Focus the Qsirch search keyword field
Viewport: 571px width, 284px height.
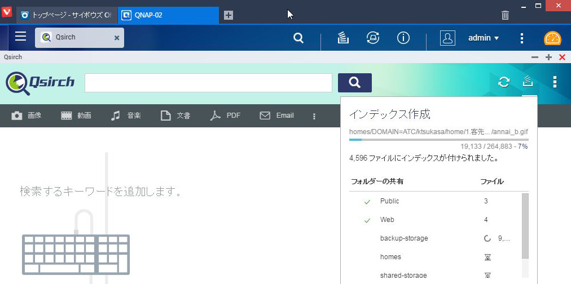click(208, 83)
